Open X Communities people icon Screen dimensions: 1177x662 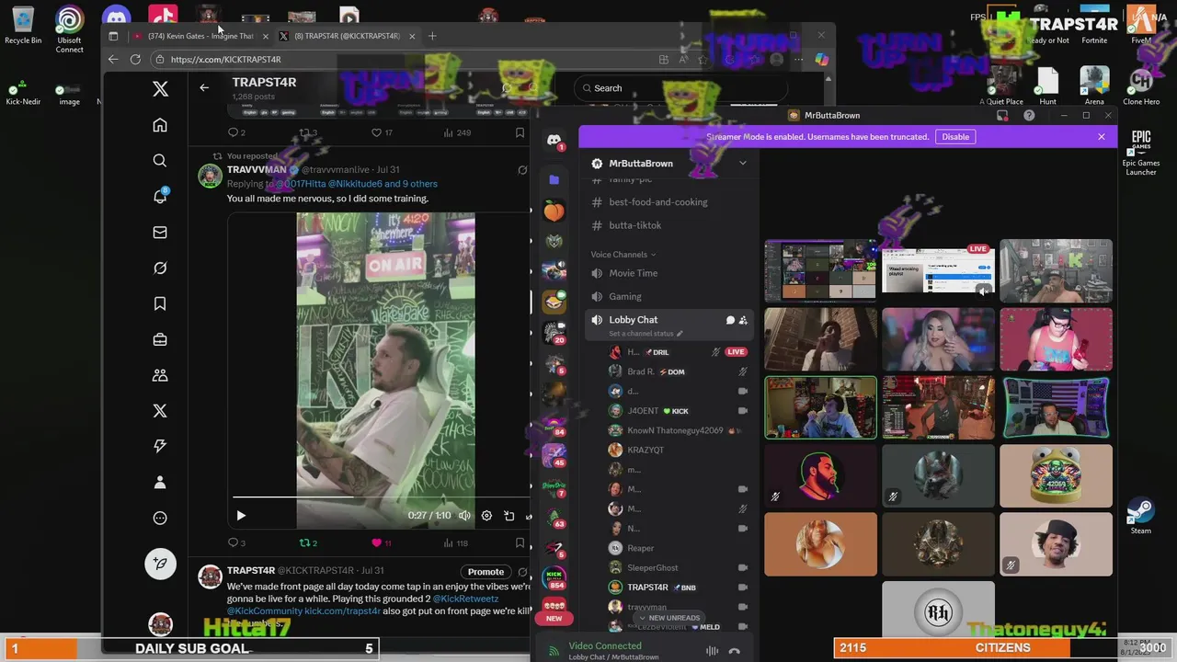(160, 375)
